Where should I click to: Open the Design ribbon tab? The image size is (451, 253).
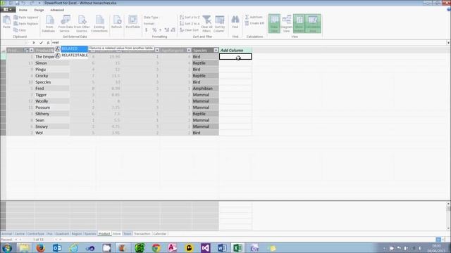coord(39,10)
